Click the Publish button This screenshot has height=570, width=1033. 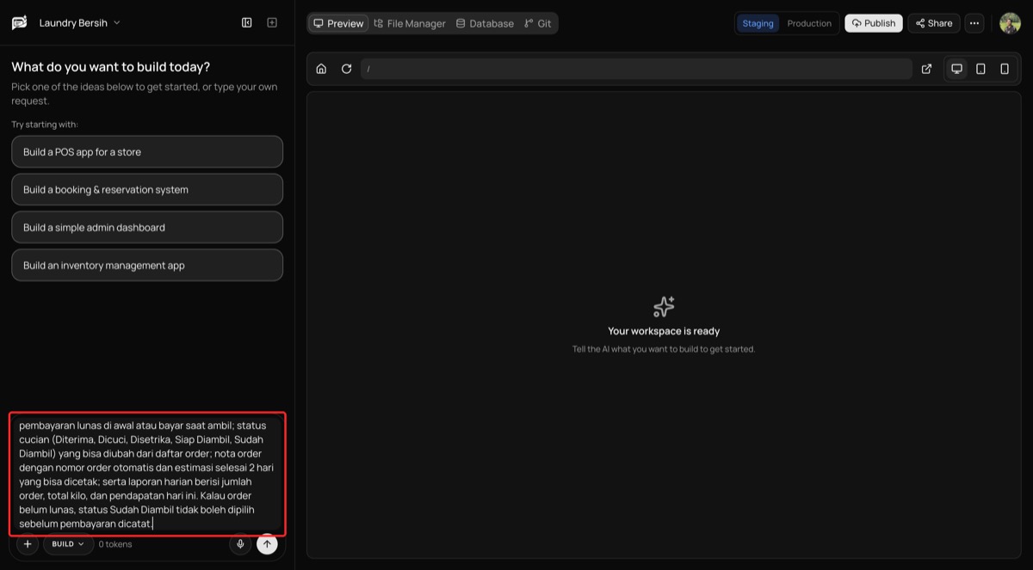coord(874,23)
